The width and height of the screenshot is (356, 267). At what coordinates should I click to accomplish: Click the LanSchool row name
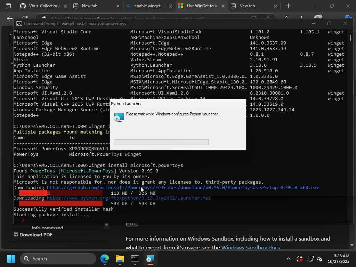coord(26,38)
